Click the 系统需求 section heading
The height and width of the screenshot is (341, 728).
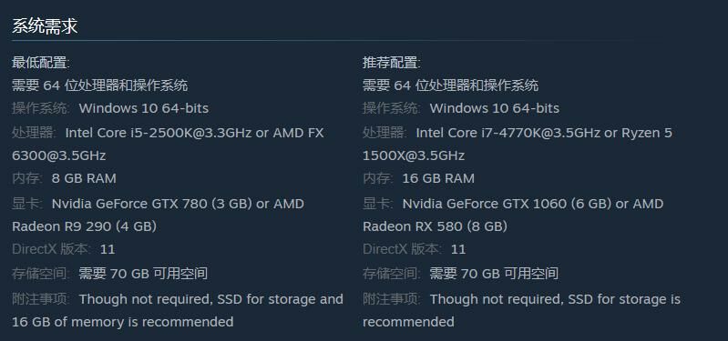point(45,26)
